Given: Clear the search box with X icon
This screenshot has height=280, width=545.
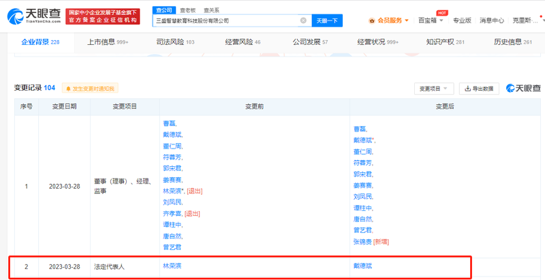Looking at the screenshot, I should click(x=303, y=21).
